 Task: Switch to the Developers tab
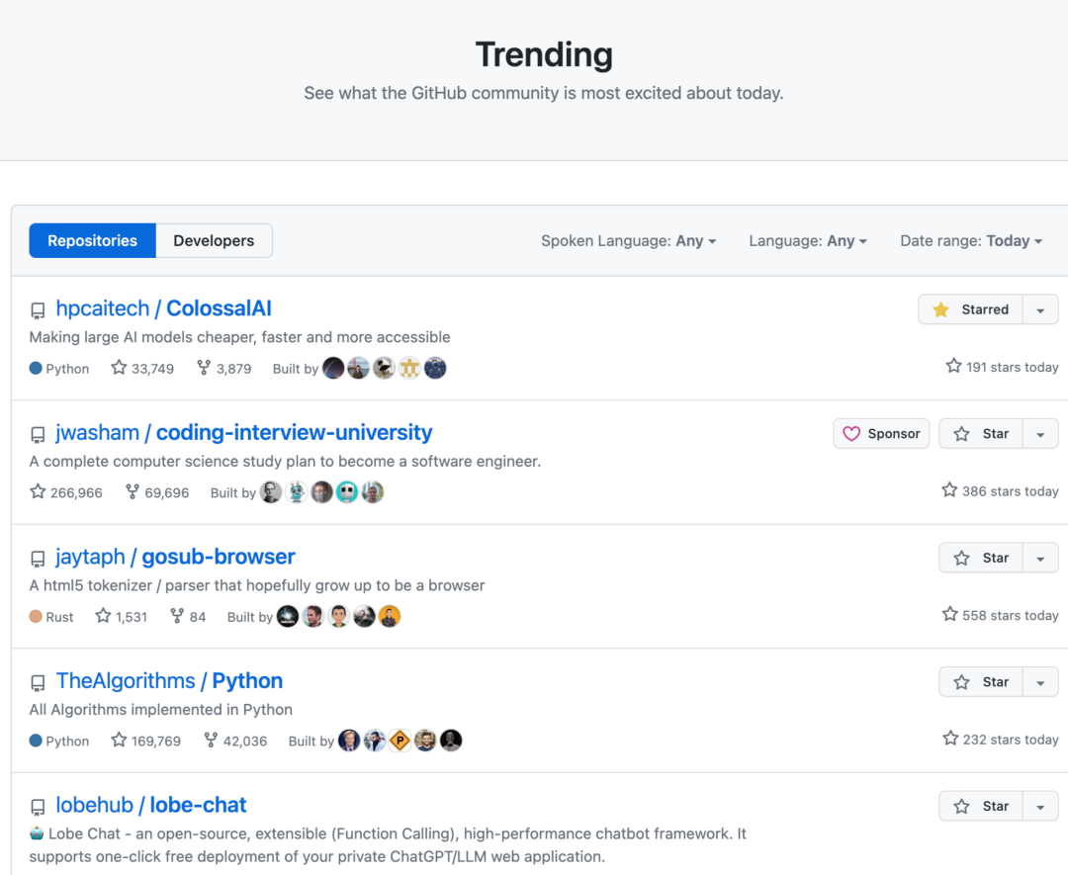[214, 241]
